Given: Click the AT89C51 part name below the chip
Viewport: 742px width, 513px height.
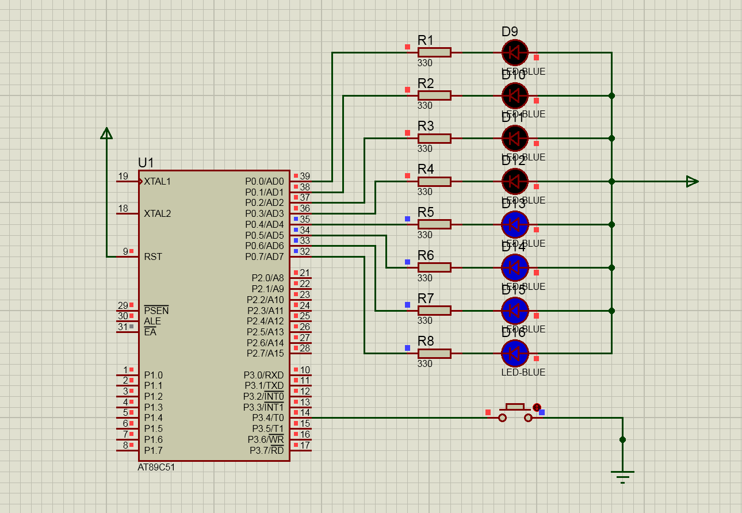Looking at the screenshot, I should [156, 468].
